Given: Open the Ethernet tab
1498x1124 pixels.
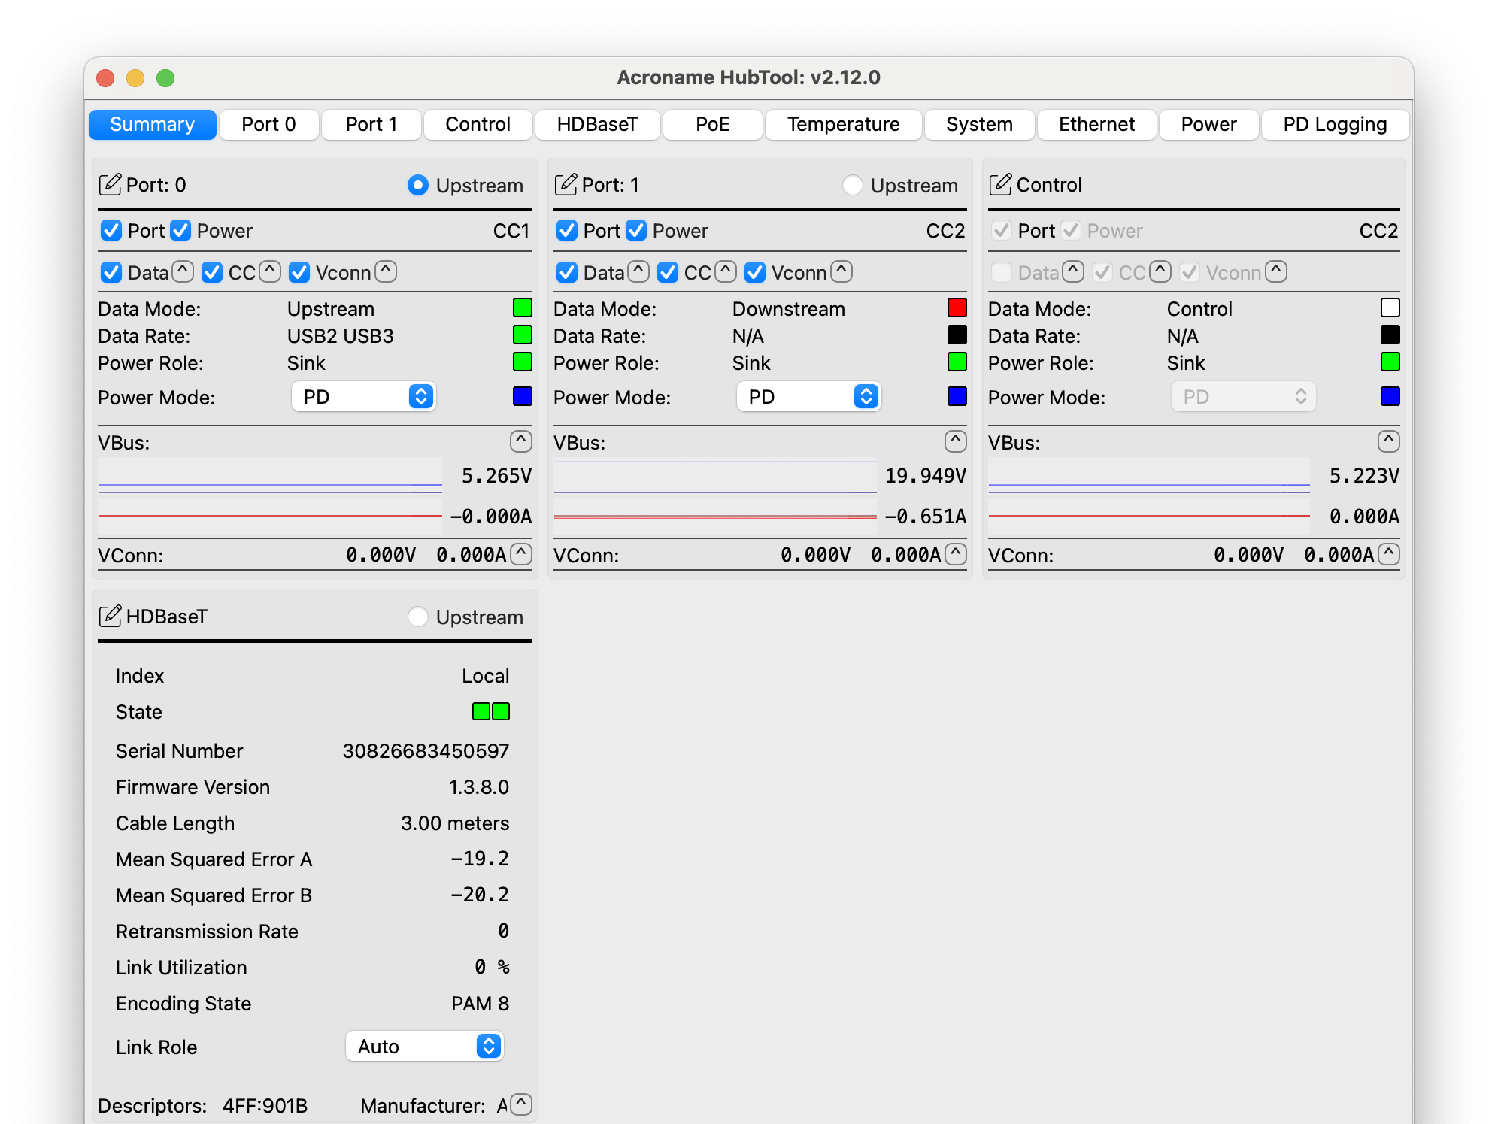Looking at the screenshot, I should coord(1096,124).
